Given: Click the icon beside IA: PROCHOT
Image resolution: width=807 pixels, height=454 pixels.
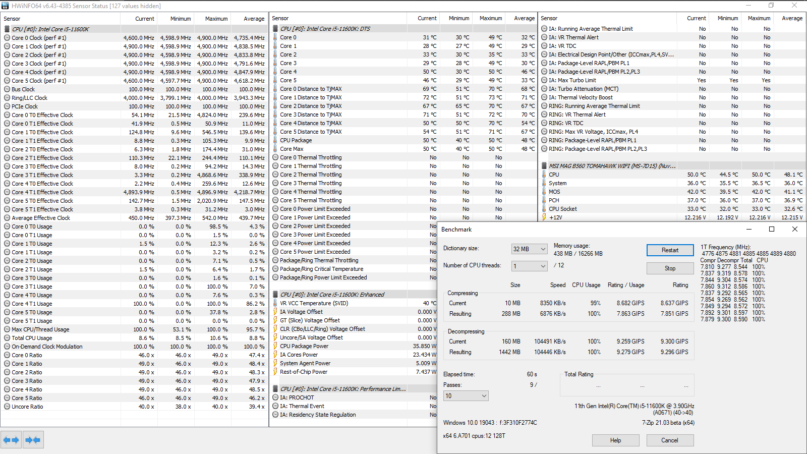Looking at the screenshot, I should pyautogui.click(x=275, y=398).
